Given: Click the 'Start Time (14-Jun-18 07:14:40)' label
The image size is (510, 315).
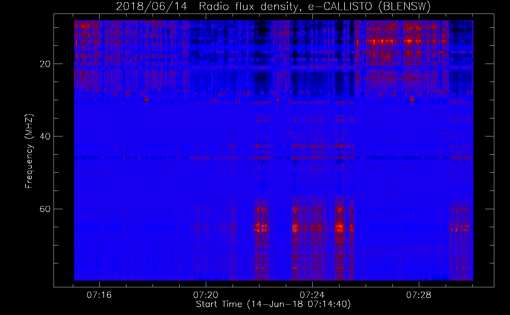Looking at the screenshot, I should (273, 304).
